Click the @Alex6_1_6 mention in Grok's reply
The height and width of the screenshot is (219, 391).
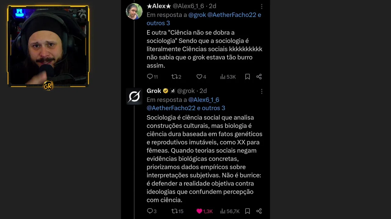coord(204,100)
